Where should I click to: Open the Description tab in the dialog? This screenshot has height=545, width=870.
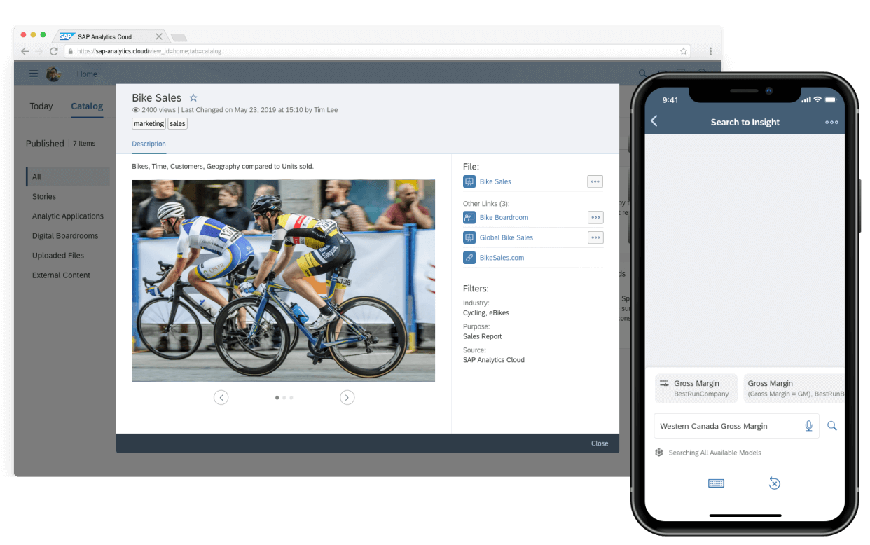click(x=149, y=144)
